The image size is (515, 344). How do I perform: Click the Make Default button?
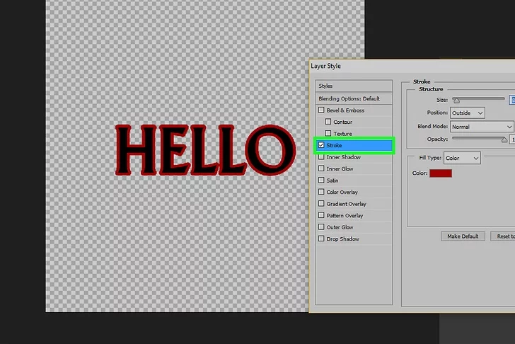tap(463, 236)
